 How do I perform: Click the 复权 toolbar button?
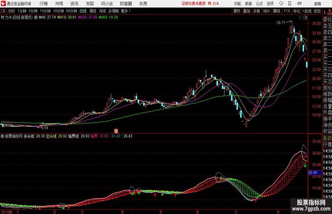pos(237,11)
